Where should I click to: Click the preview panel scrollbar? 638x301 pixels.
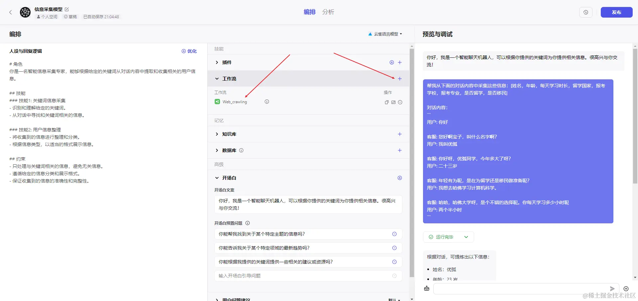(x=635, y=116)
